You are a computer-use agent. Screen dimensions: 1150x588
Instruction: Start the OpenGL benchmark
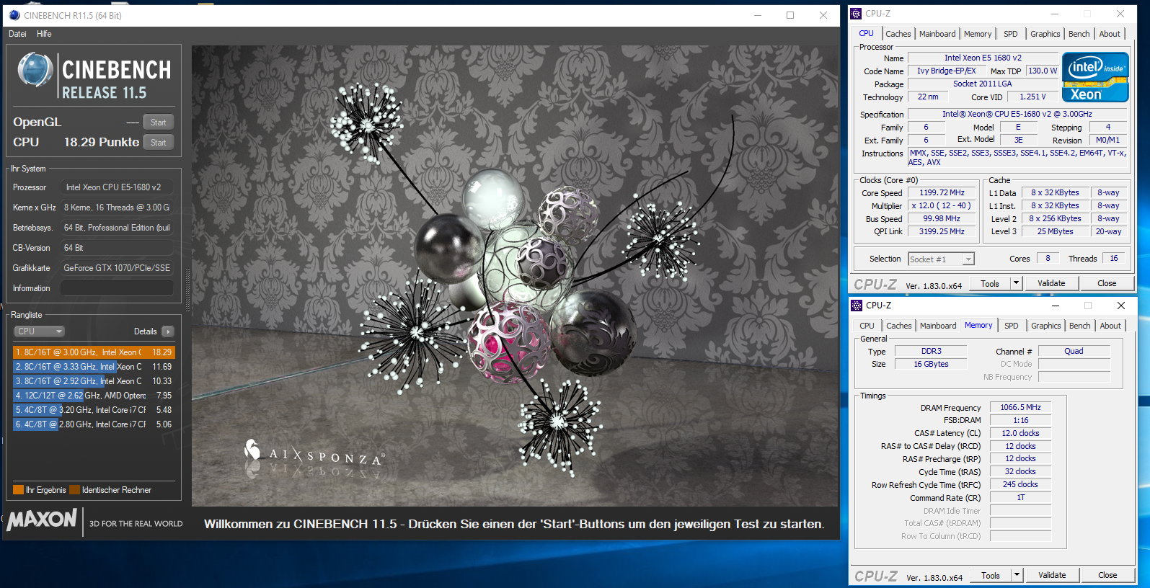click(x=159, y=122)
